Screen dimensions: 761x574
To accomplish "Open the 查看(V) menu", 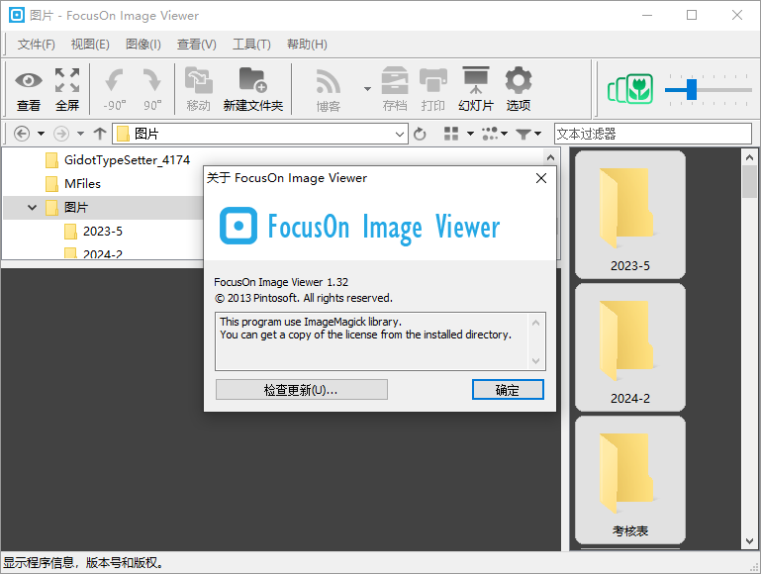I will coord(197,45).
